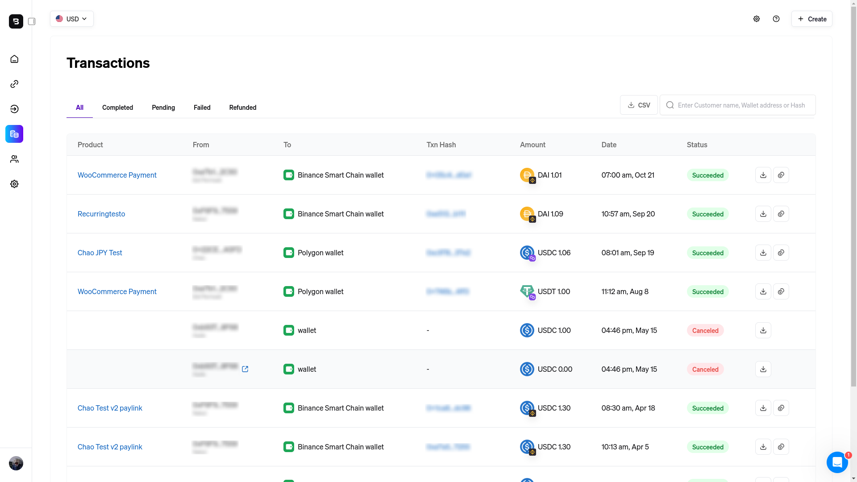Download receipt for the DAI 1.01 transaction
857x482 pixels.
[x=763, y=175]
